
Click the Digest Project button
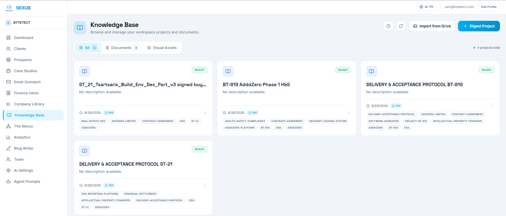479,26
